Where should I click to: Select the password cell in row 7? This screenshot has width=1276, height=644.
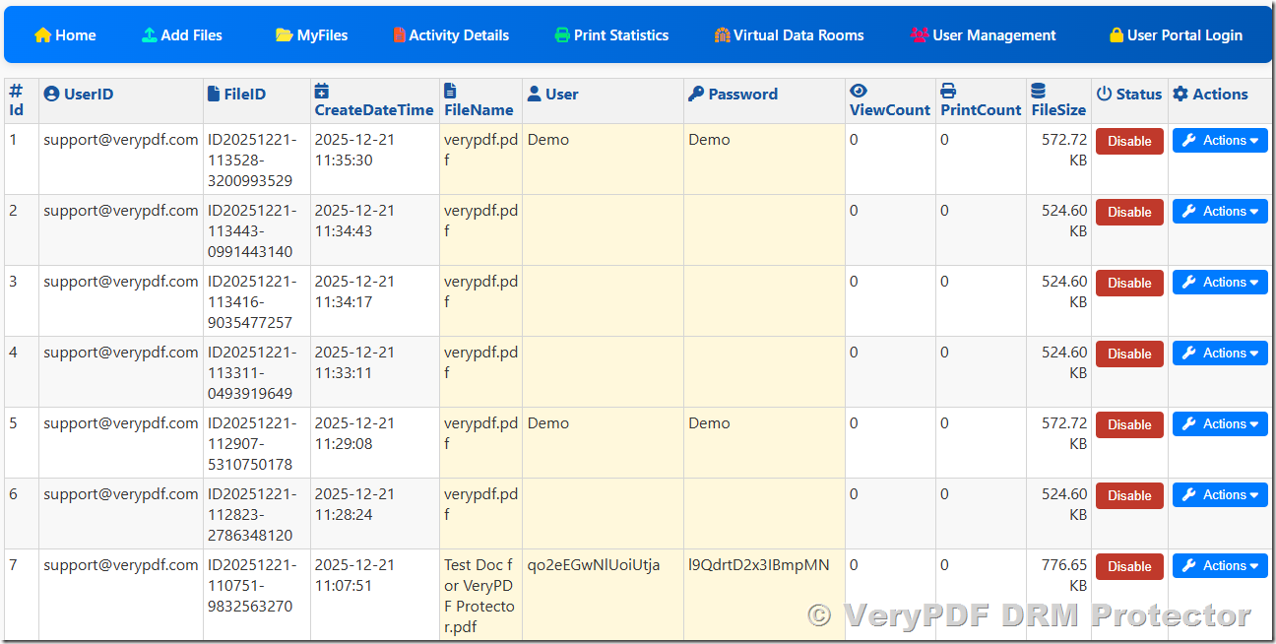[759, 565]
